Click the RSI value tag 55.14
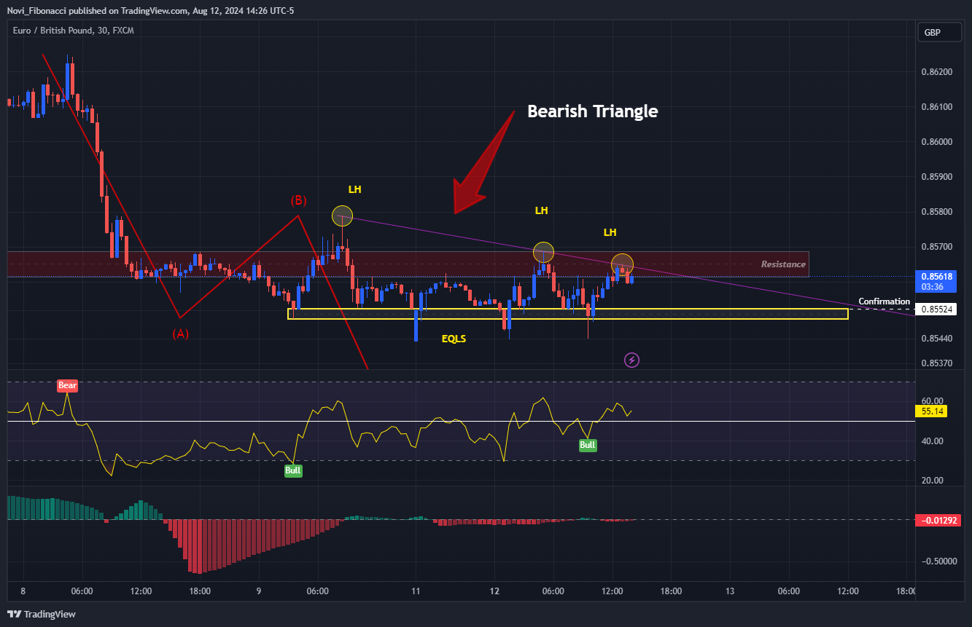 933,411
